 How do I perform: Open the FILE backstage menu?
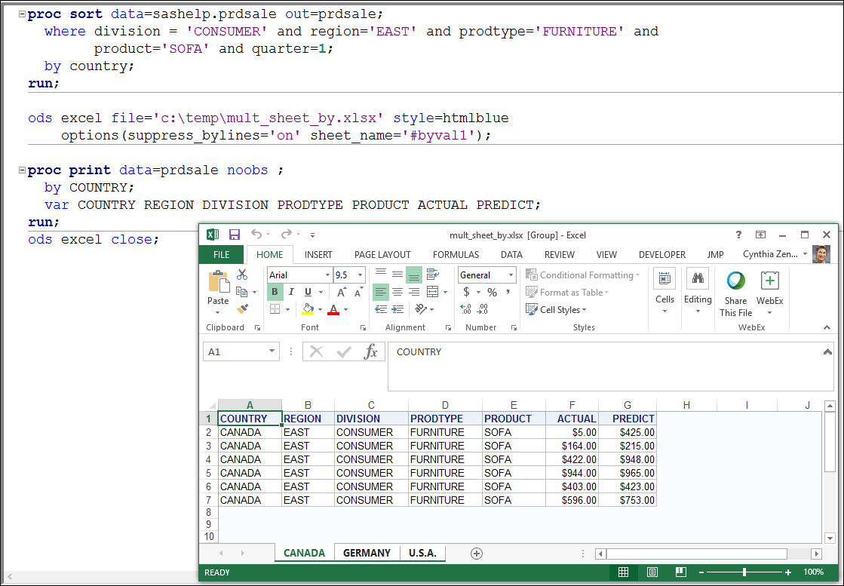(221, 255)
